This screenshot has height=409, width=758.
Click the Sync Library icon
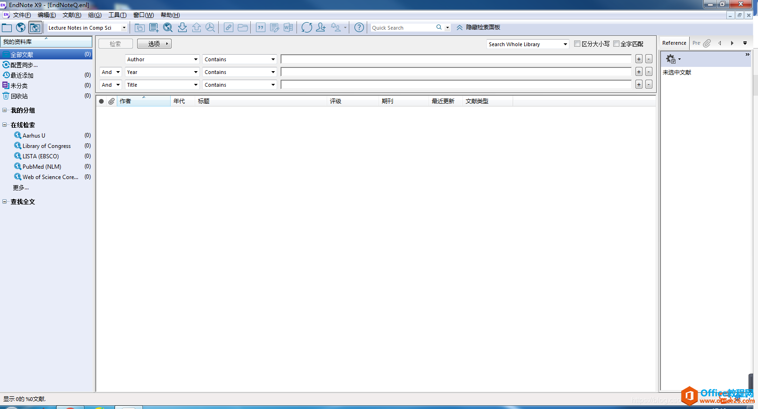(307, 28)
